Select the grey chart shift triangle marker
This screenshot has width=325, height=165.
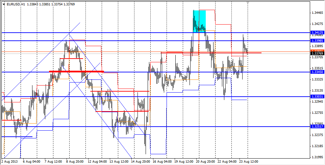248,2
